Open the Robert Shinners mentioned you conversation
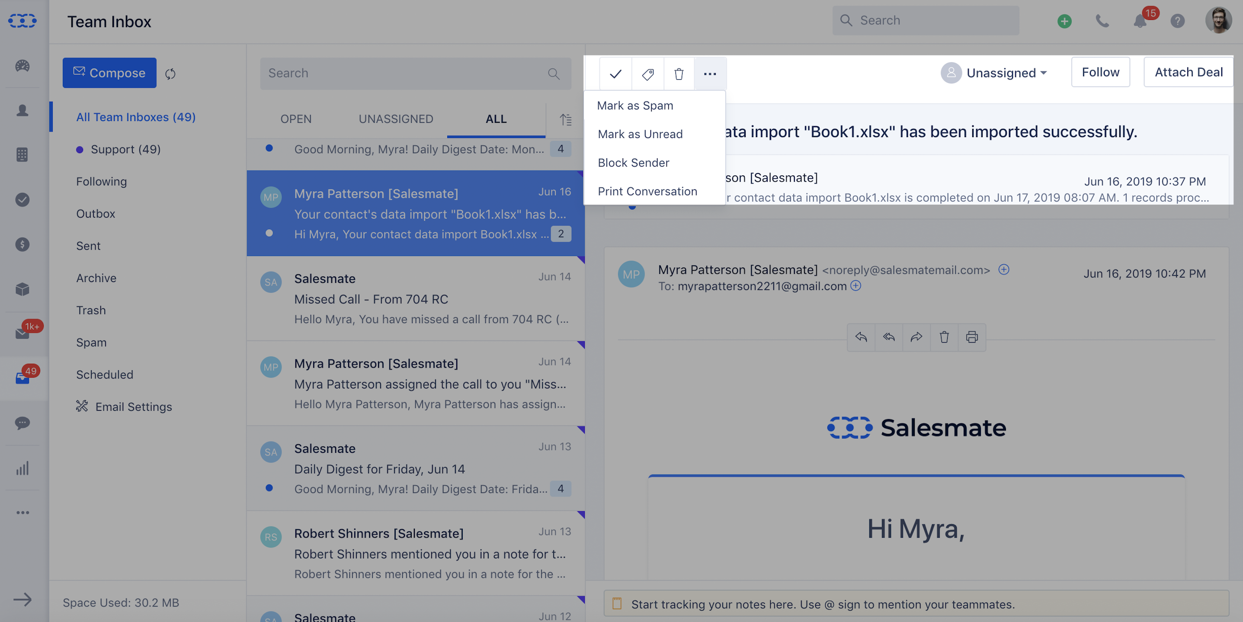1243x622 pixels. click(x=416, y=554)
